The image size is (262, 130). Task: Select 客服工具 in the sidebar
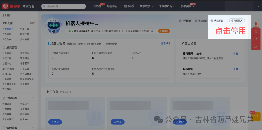click(24, 29)
